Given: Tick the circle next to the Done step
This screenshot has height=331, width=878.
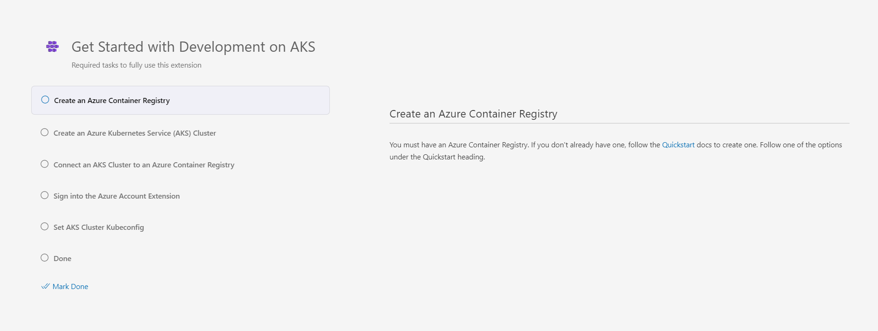Looking at the screenshot, I should click(45, 258).
